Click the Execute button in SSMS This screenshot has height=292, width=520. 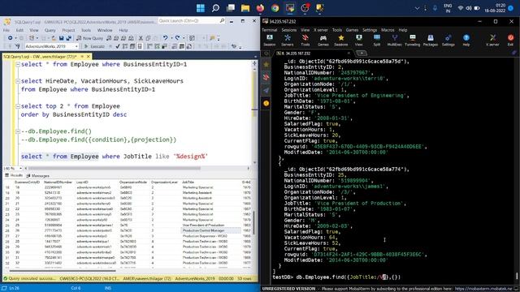click(x=94, y=46)
